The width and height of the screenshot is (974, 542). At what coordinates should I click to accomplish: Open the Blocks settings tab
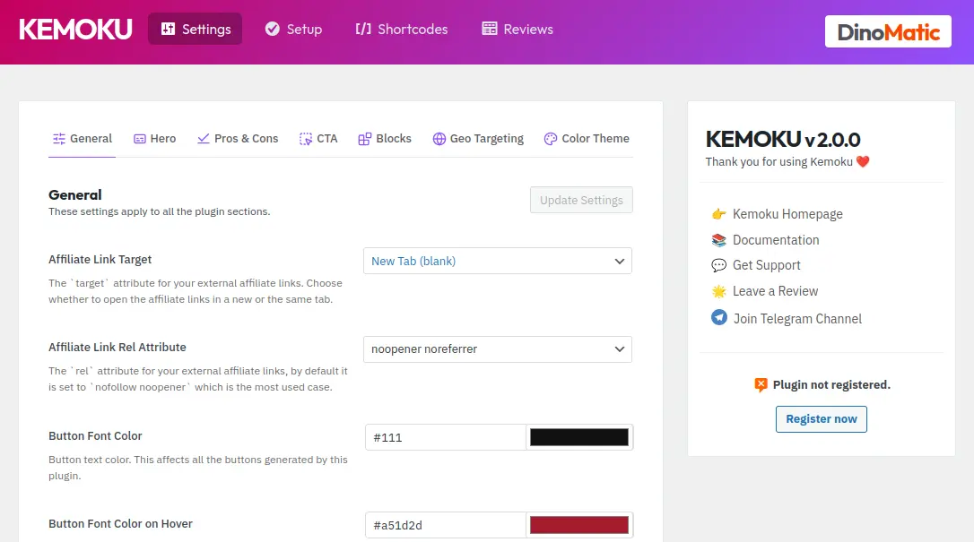[x=384, y=139]
